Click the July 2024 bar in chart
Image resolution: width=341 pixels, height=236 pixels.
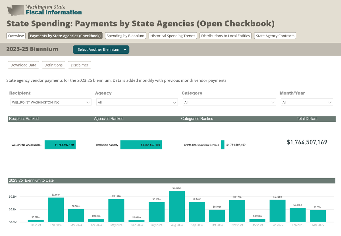click(x=157, y=212)
